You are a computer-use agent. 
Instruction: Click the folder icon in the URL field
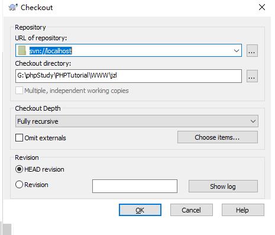(22, 50)
